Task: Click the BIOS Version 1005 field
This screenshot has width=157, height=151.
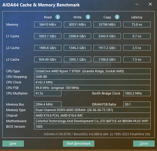Action: pyautogui.click(x=92, y=127)
